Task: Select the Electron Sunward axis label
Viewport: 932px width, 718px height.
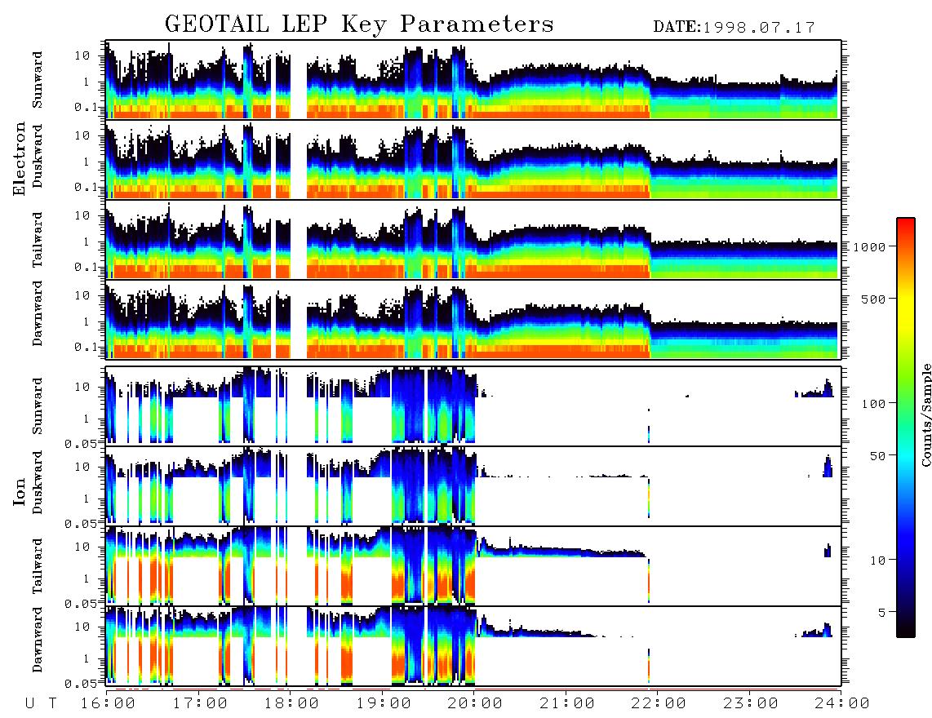Action: (38, 79)
